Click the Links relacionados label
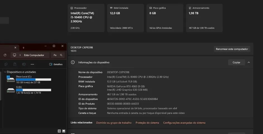 81,123
